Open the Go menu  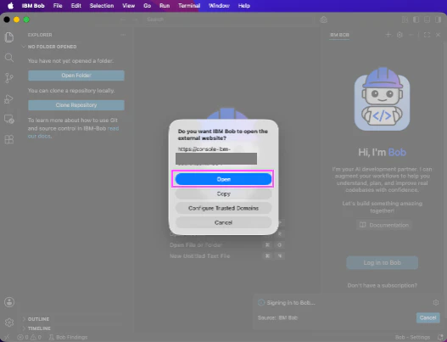(147, 6)
